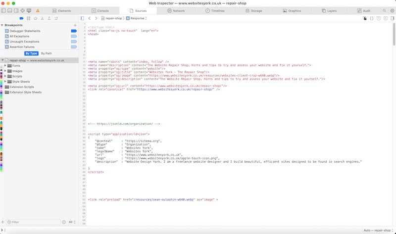
Task: Open search magnifier in tab bar
Action: [384, 10]
